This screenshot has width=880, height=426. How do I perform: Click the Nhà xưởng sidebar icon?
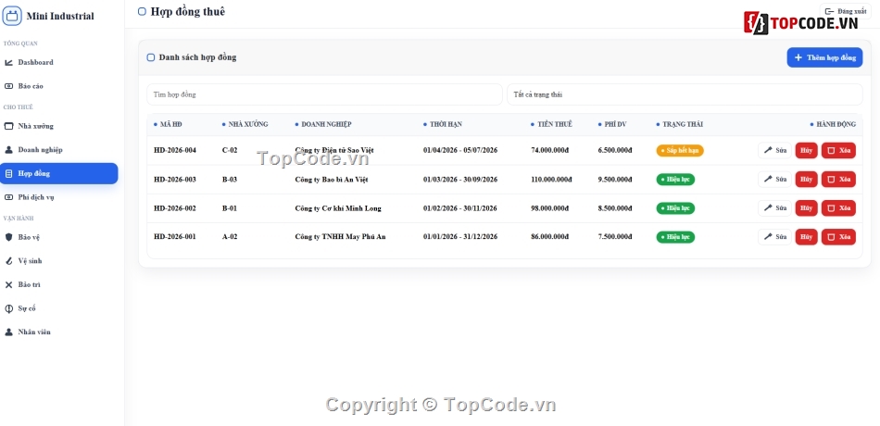point(8,126)
